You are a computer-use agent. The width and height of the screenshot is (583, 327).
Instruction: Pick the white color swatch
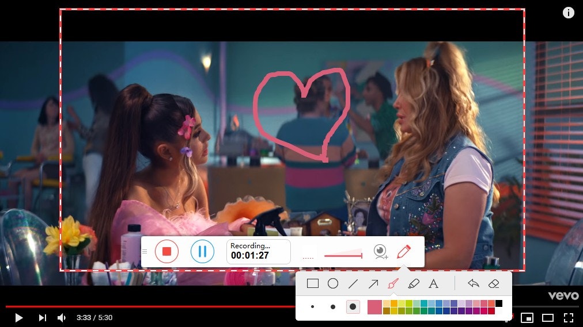click(499, 311)
